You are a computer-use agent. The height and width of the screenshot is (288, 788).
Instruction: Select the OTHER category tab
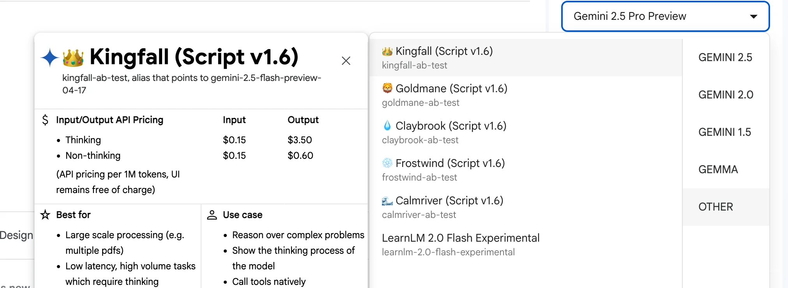tap(716, 207)
